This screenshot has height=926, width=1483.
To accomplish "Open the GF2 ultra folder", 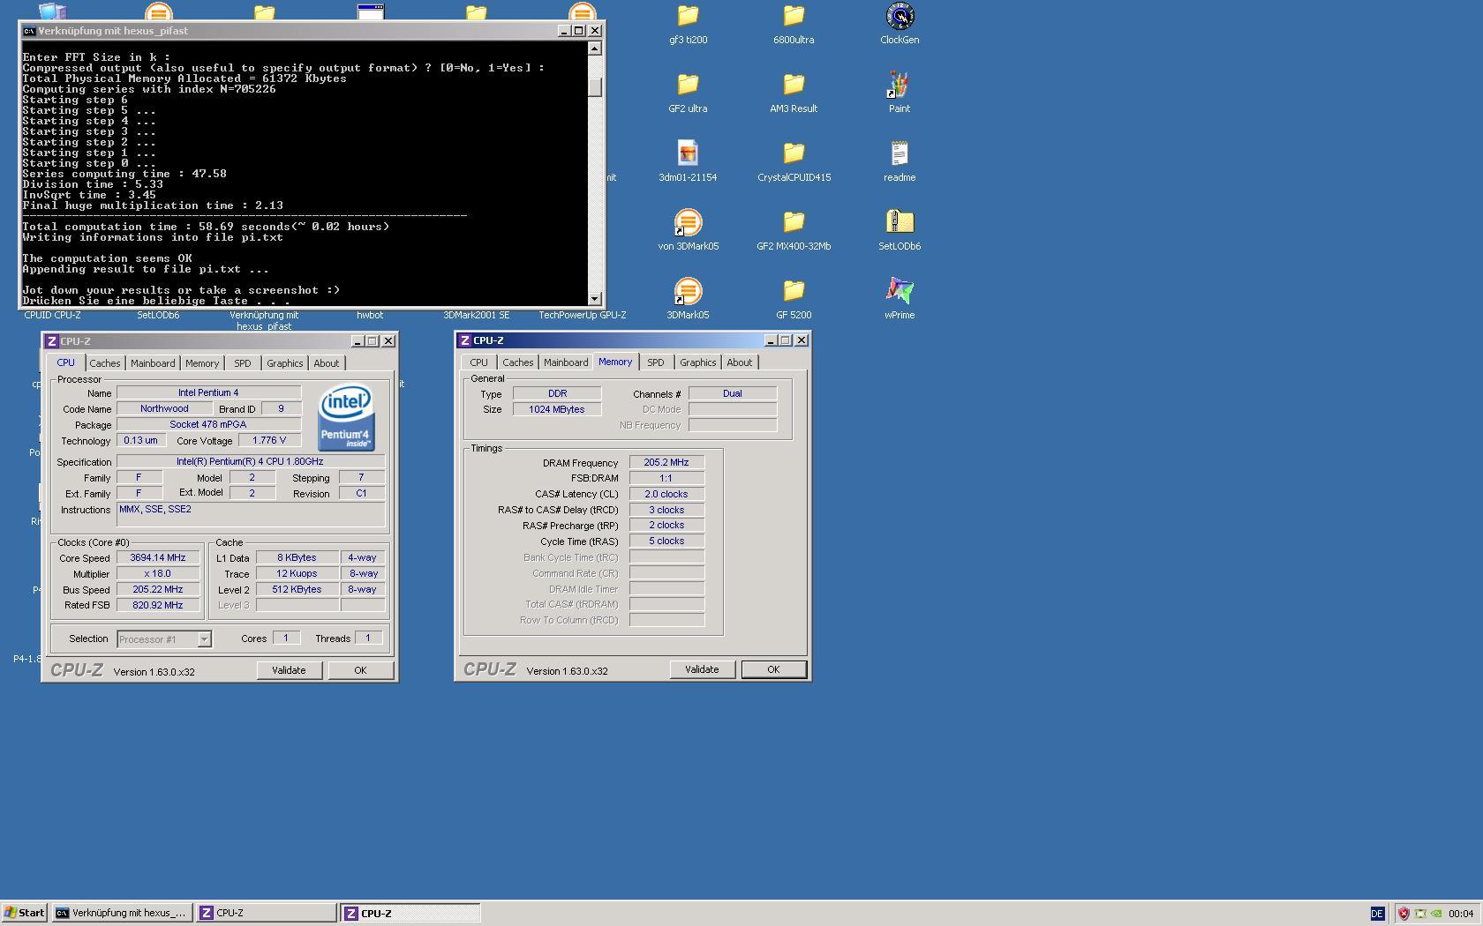I will click(x=688, y=85).
